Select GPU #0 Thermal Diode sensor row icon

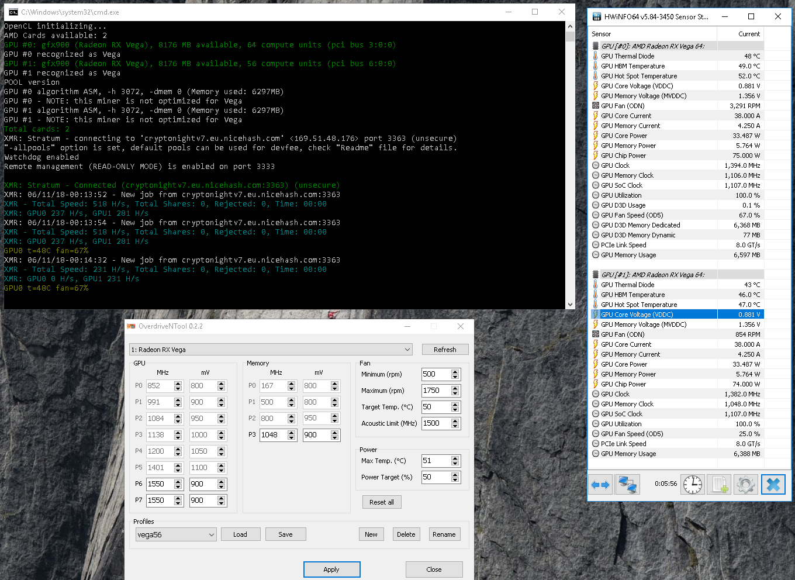click(x=595, y=56)
